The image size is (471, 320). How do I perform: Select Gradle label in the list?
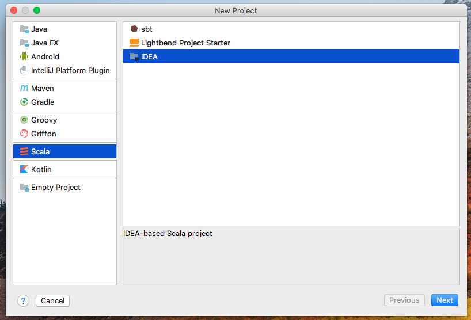(x=43, y=102)
